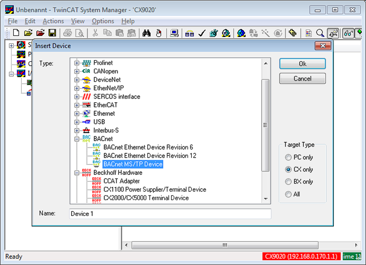Screen dimensions: 366x265
Task: Open the Options menu
Action: pyautogui.click(x=103, y=21)
